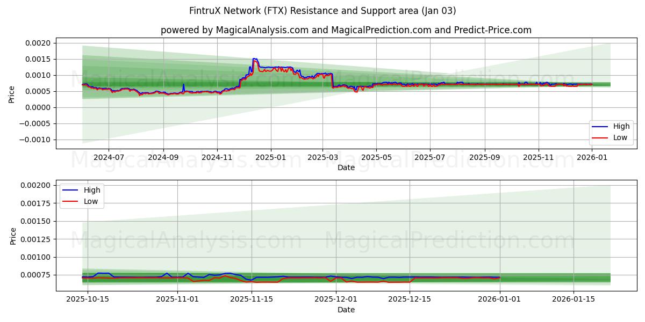
Task: Click the '2026-01-15' x-axis label in the bottom chart
Action: coord(574,299)
